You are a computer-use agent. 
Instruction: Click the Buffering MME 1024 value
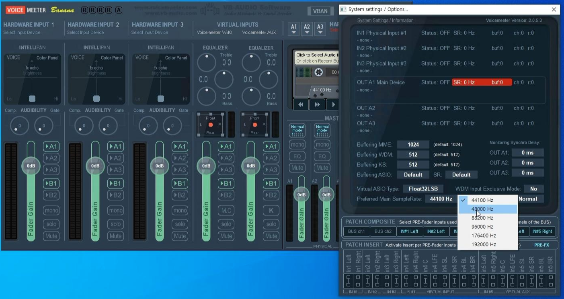pos(413,145)
